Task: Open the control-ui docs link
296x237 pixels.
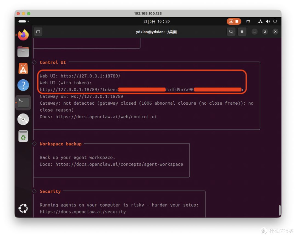Action: [x=106, y=117]
